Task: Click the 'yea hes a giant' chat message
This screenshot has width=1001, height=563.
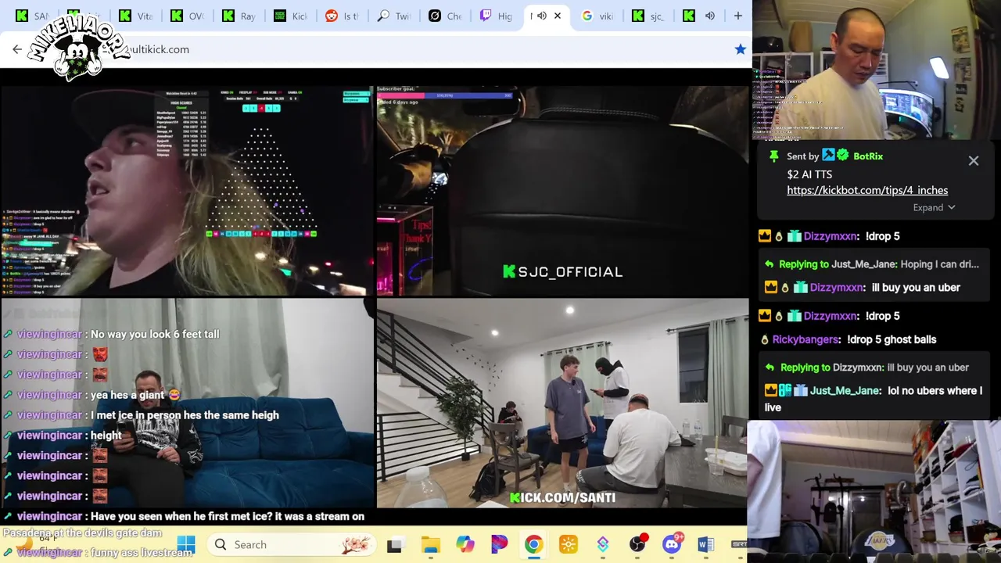Action: point(135,395)
